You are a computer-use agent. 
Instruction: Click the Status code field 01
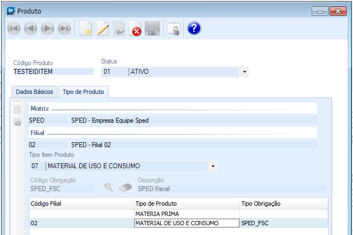[x=115, y=72]
